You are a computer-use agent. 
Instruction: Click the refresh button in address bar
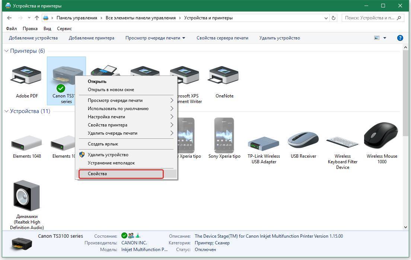pyautogui.click(x=334, y=18)
